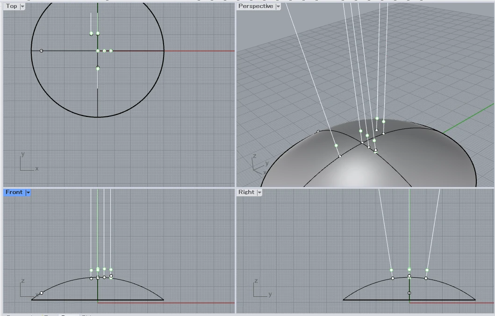The width and height of the screenshot is (495, 316).
Task: Select the point below the arc apex in Right view
Action: 409,293
